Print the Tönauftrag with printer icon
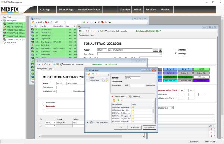The width and height of the screenshot is (224, 144). 98,31
